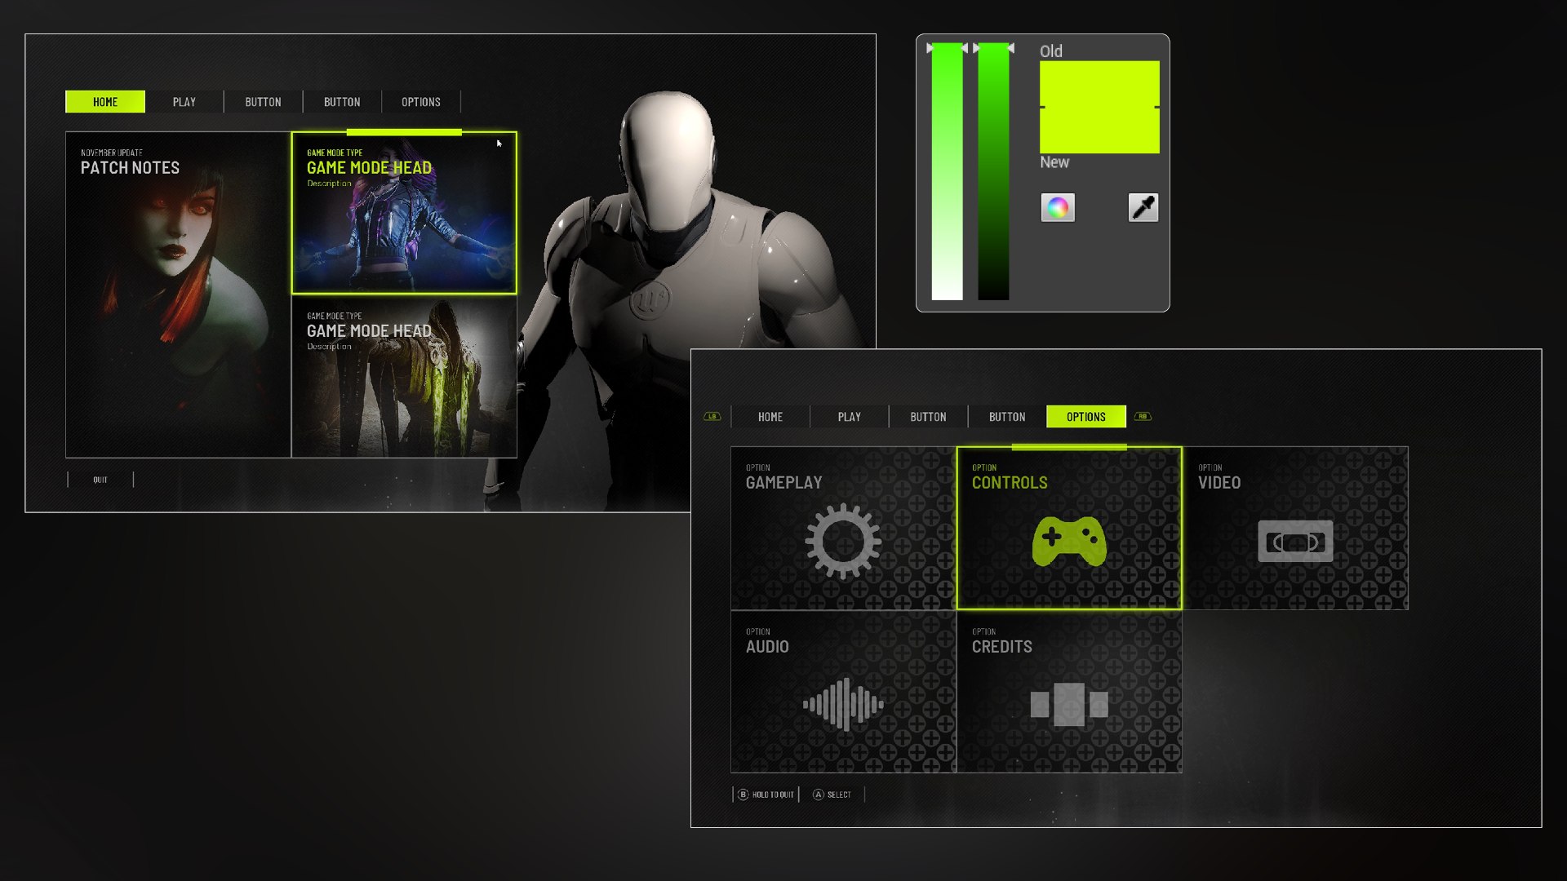Click the A Select prompt
Viewport: 1567px width, 881px height.
[832, 795]
